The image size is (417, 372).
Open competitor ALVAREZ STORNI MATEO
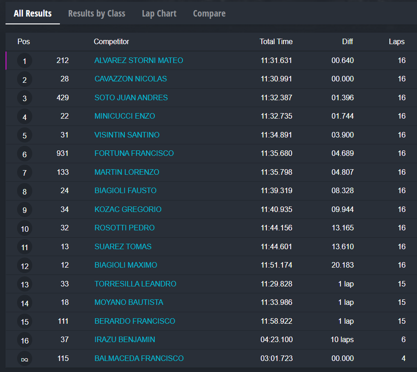[x=139, y=60]
